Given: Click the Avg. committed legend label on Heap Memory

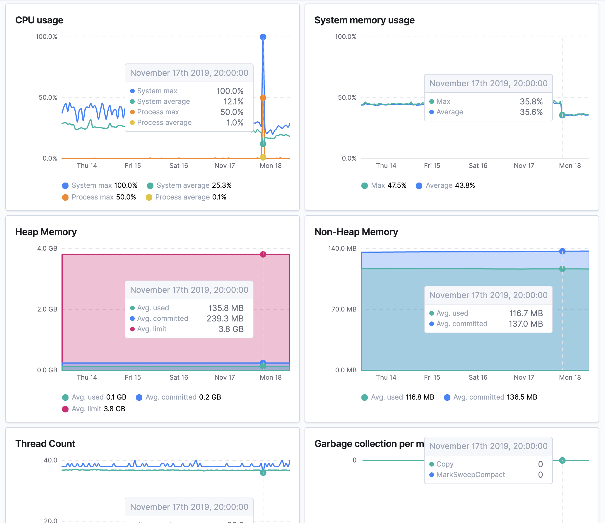Looking at the screenshot, I should 171,397.
